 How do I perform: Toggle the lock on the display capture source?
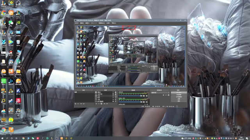pyautogui.click(x=116, y=101)
